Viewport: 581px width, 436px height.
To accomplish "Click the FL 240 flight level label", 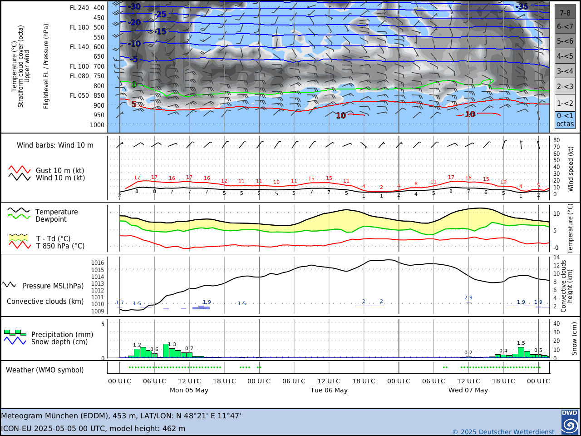I will point(79,8).
